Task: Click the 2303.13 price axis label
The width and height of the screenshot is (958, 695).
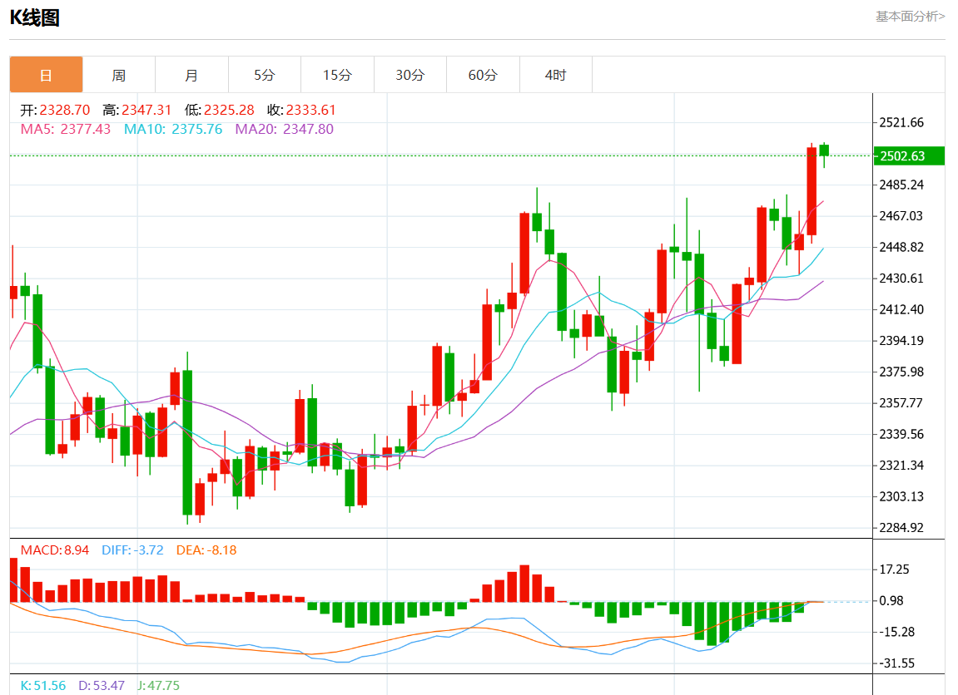Action: [x=901, y=496]
